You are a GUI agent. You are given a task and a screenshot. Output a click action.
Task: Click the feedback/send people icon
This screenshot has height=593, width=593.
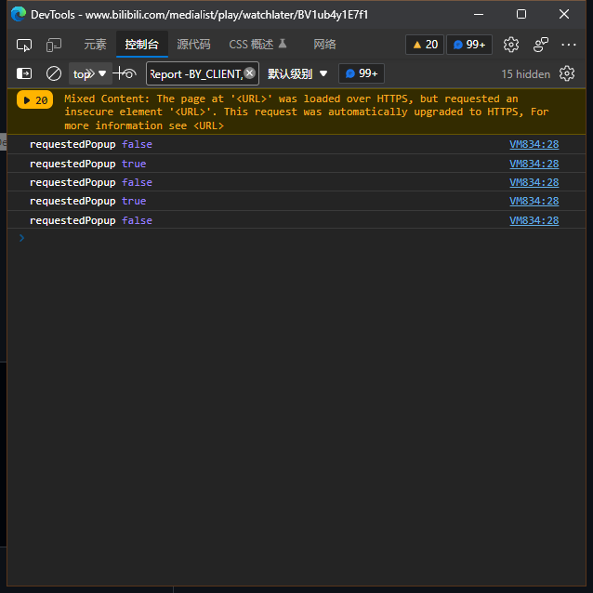(x=541, y=45)
